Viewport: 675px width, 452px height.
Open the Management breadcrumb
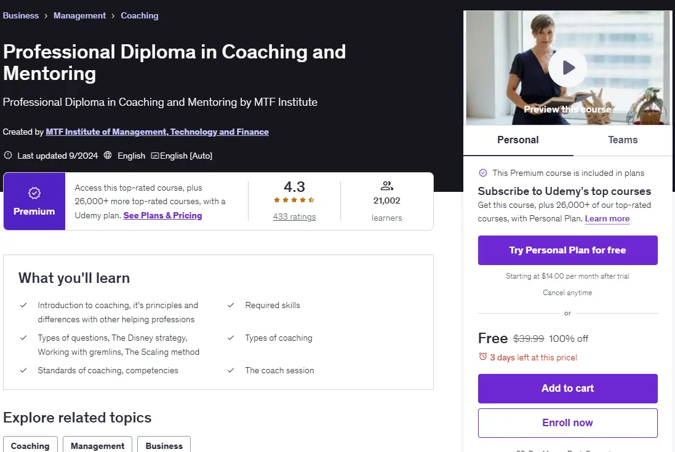[79, 15]
